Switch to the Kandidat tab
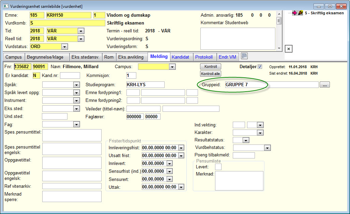350x214 pixels. click(x=180, y=57)
